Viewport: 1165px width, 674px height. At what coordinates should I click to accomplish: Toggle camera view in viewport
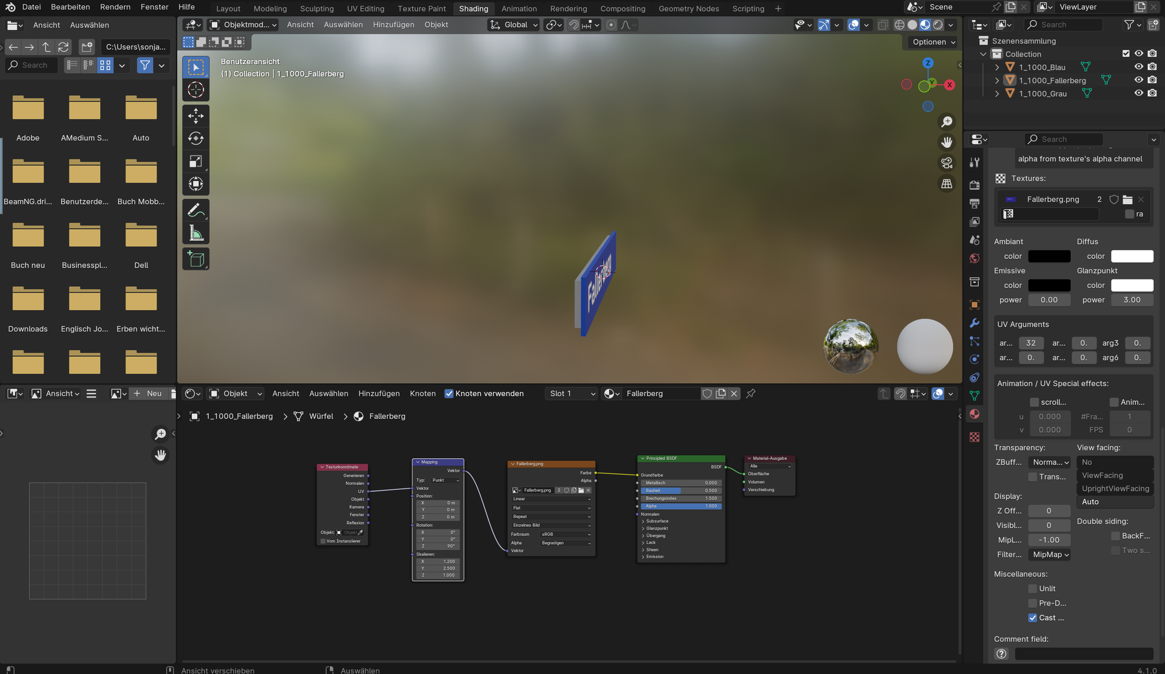pyautogui.click(x=947, y=162)
